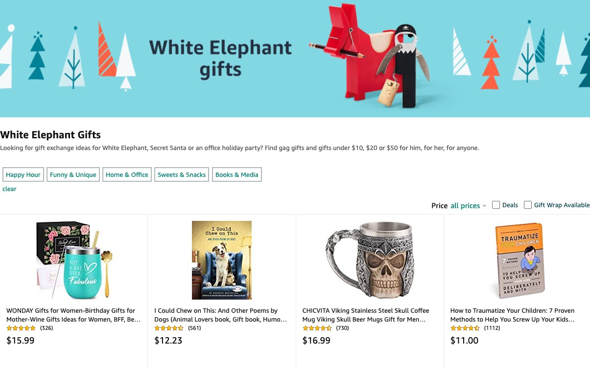View the Viking skull mug thumbnail
Screen dimensions: 590x368
click(x=370, y=260)
